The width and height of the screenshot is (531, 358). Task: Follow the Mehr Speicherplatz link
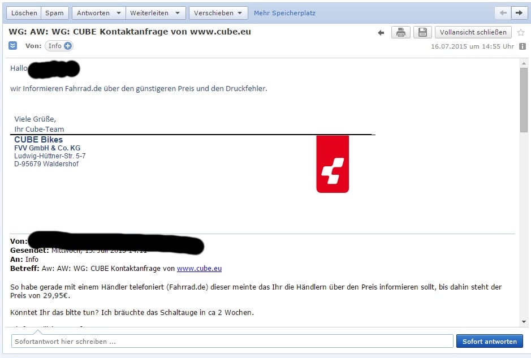[284, 13]
